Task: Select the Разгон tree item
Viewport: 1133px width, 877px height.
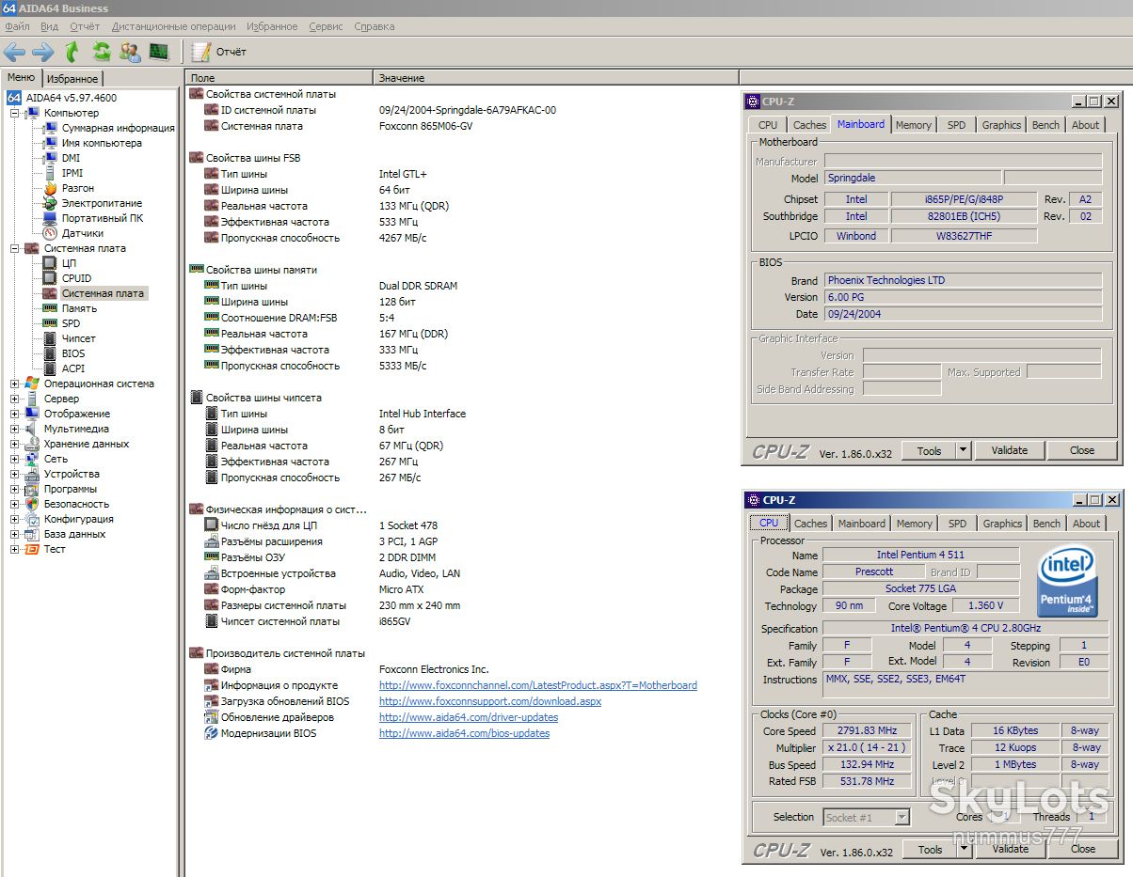Action: pos(78,188)
